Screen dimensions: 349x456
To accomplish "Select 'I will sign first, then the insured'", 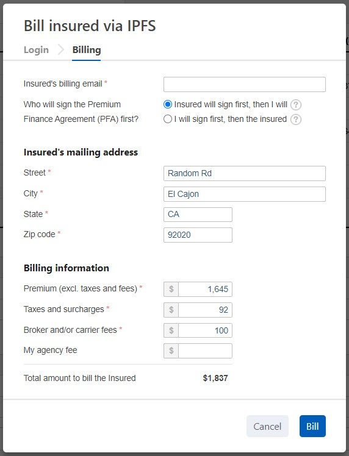I will point(168,119).
